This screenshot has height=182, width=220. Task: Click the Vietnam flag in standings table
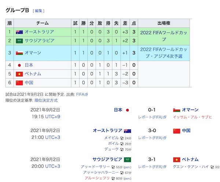[x=19, y=74]
